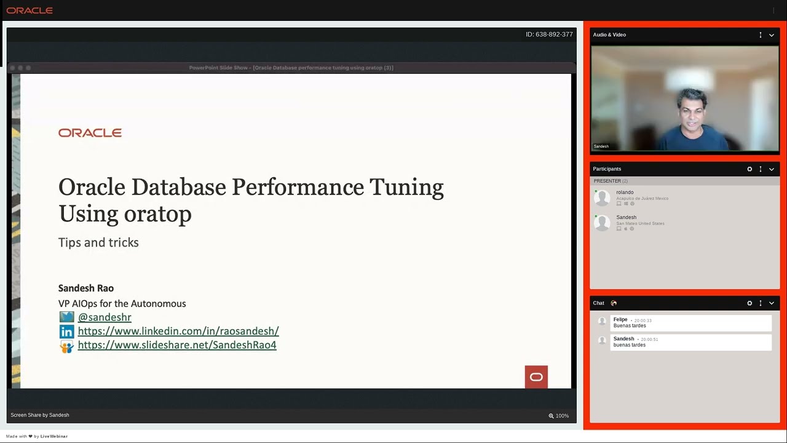Click the LinkedIn icon on the slide
This screenshot has height=443, width=787.
point(66,332)
